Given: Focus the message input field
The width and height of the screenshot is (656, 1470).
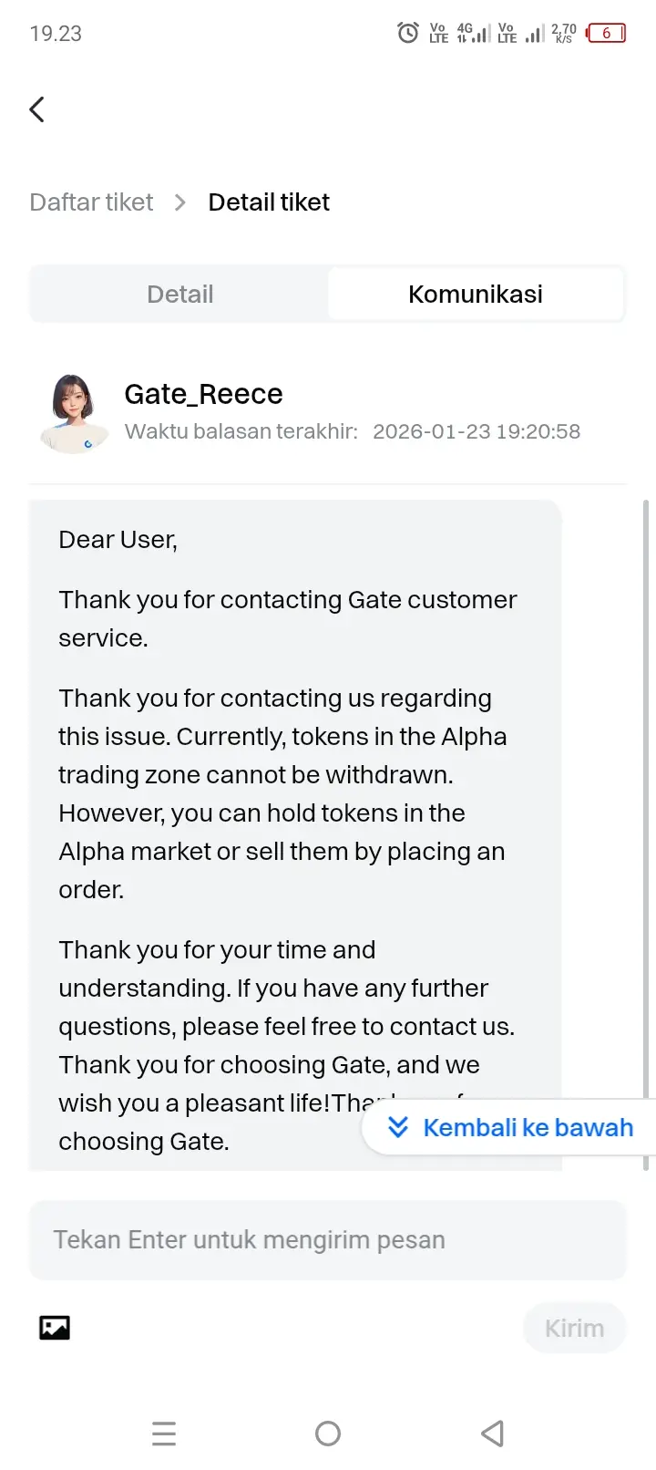Looking at the screenshot, I should pos(328,1240).
